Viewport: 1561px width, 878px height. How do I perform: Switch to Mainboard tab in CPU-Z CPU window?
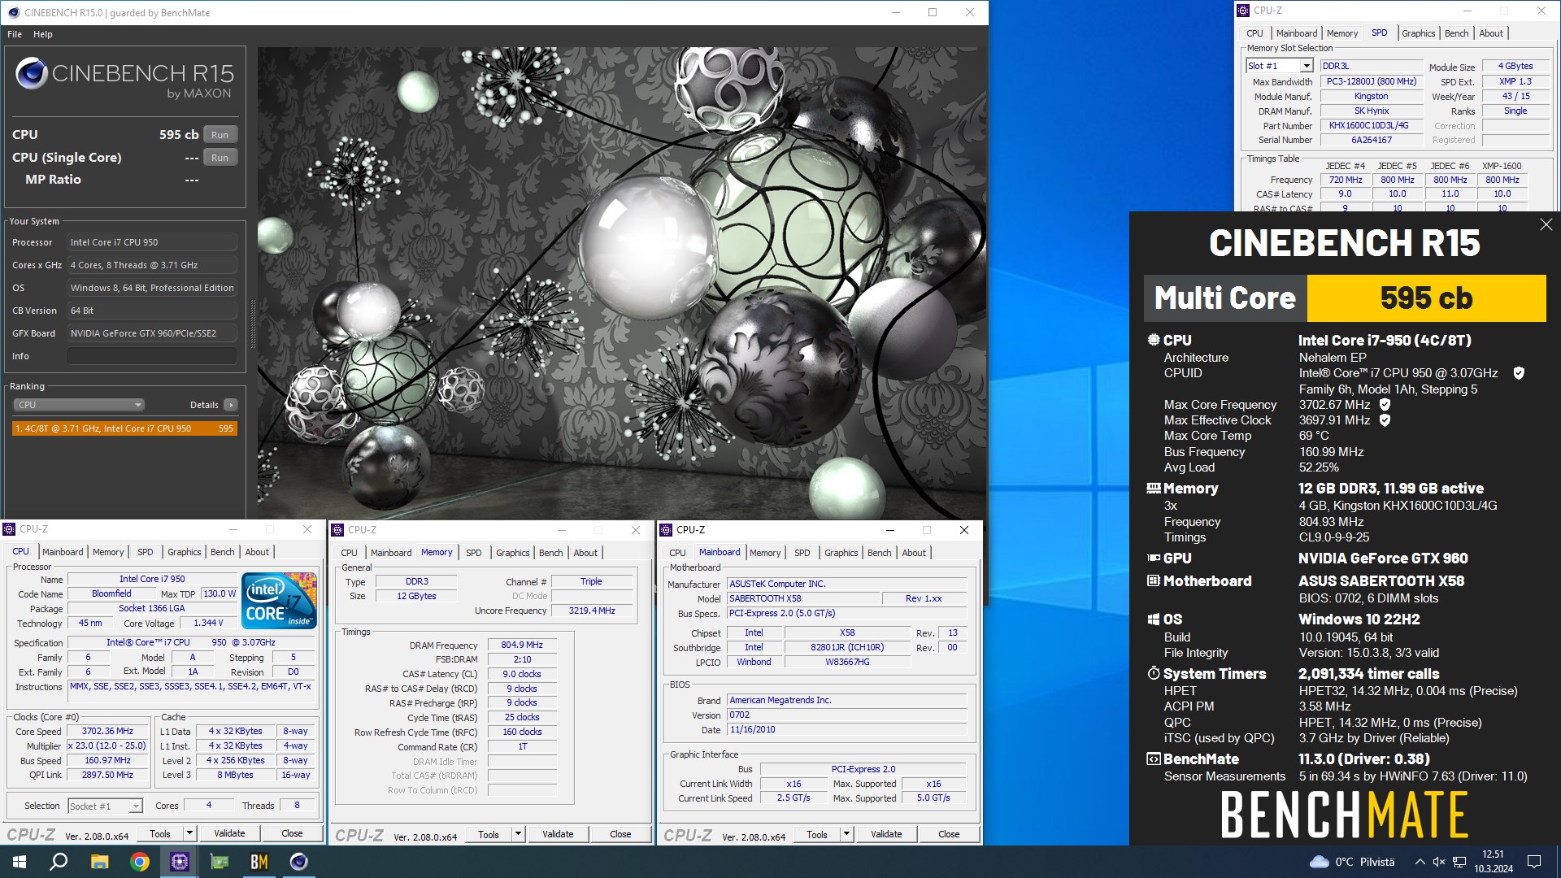[63, 552]
